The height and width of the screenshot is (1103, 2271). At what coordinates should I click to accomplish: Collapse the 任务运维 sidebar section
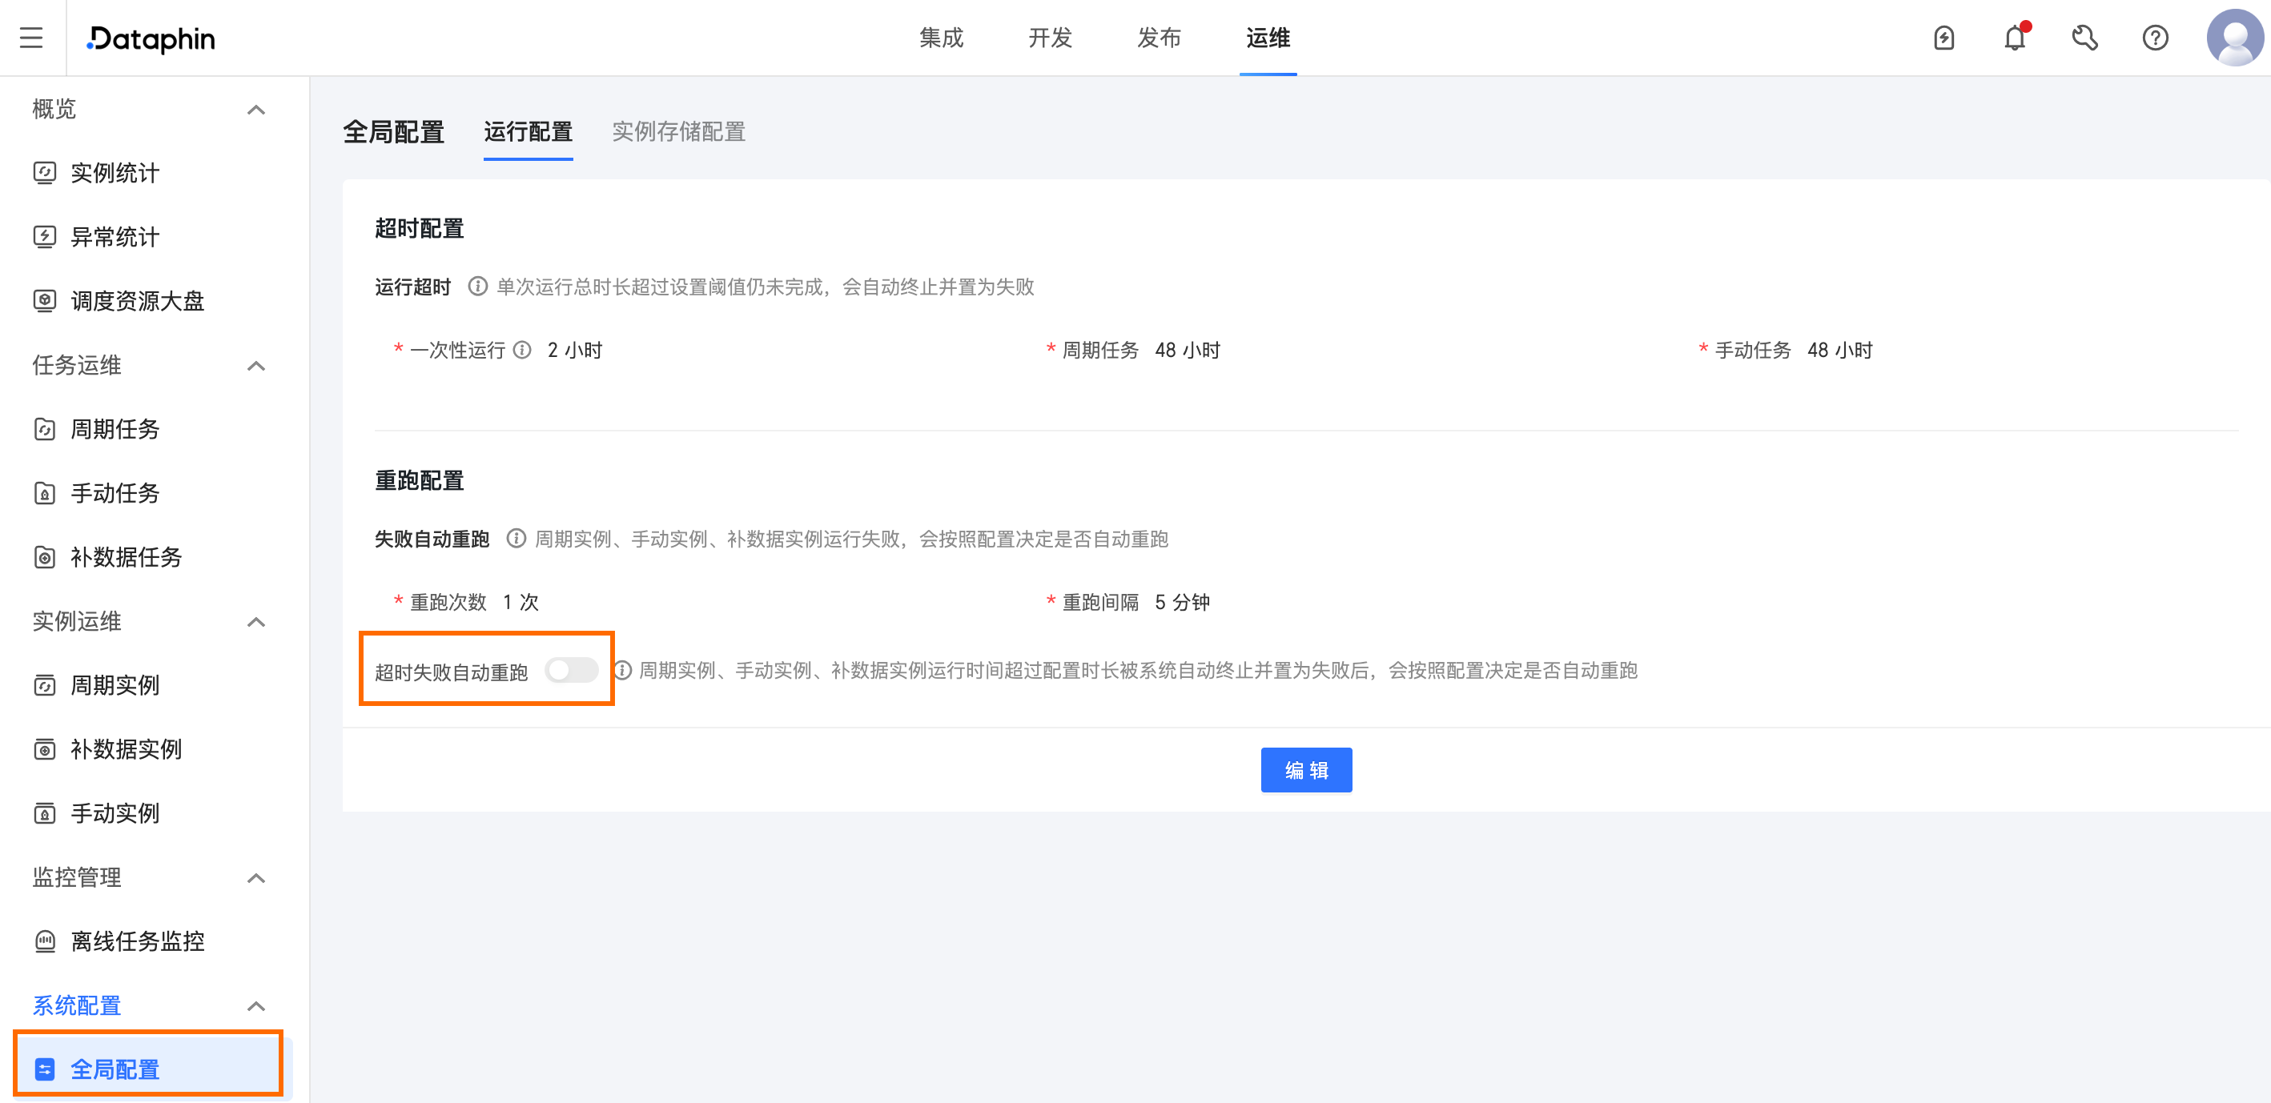(255, 366)
